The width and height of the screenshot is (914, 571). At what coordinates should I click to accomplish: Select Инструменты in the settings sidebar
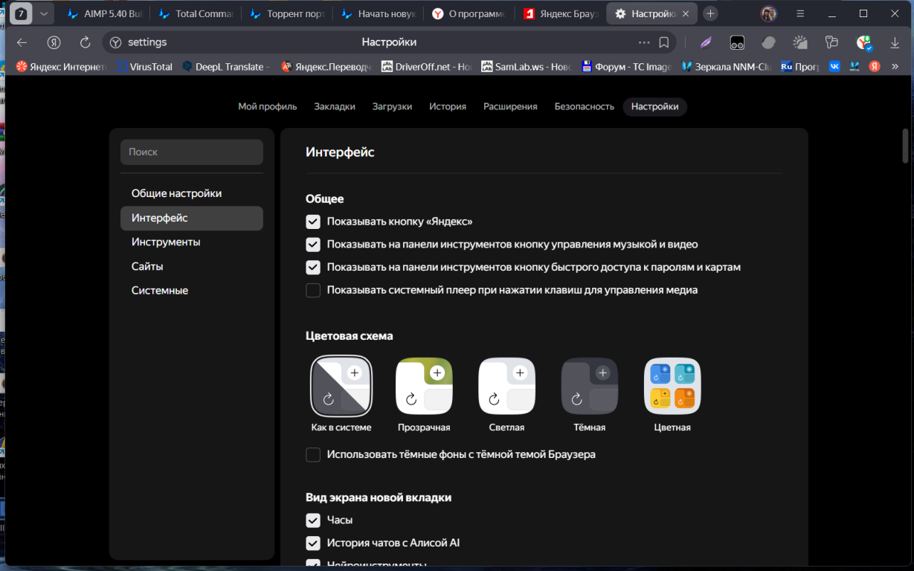tap(166, 242)
